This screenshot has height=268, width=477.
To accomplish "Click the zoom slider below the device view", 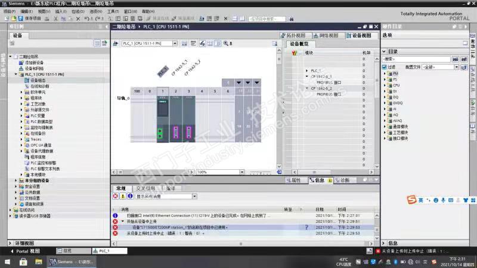I will click(260, 172).
